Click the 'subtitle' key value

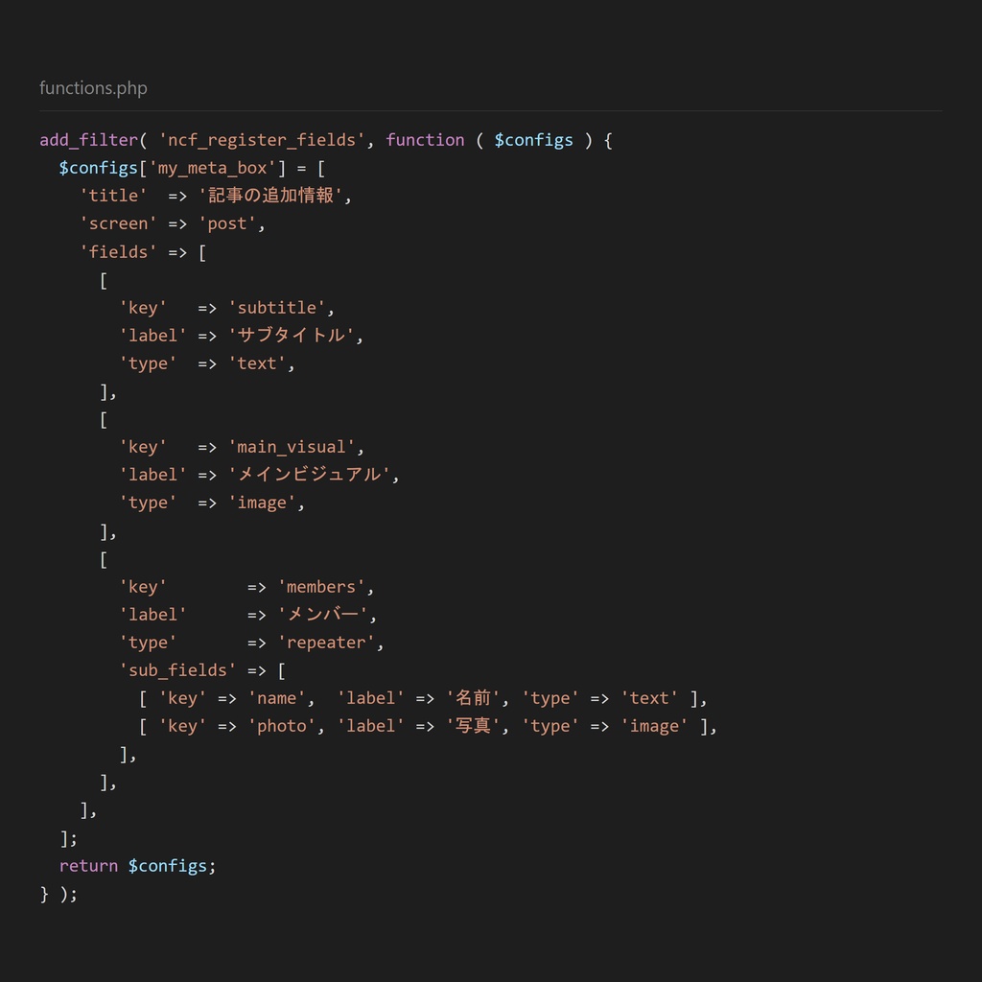[x=276, y=308]
